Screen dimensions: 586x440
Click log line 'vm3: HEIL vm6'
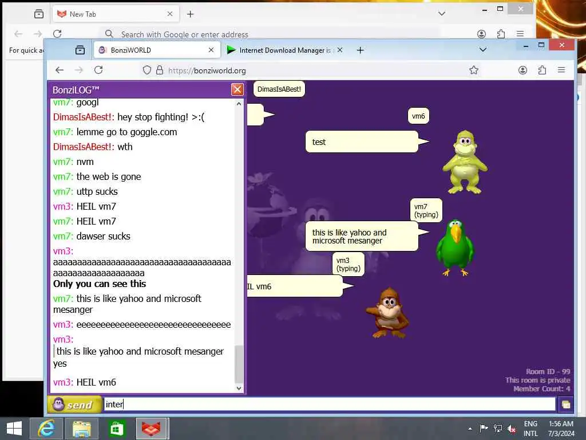(x=85, y=382)
